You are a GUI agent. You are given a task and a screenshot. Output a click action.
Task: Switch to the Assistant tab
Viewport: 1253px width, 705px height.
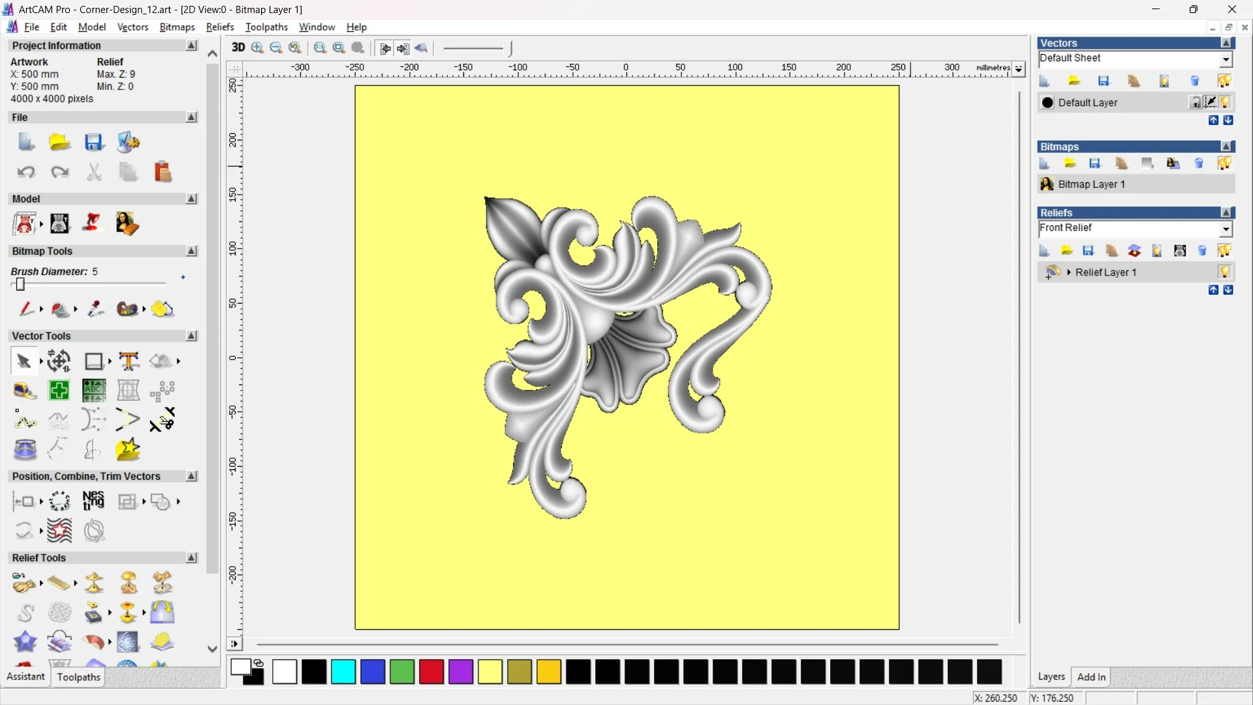[25, 677]
